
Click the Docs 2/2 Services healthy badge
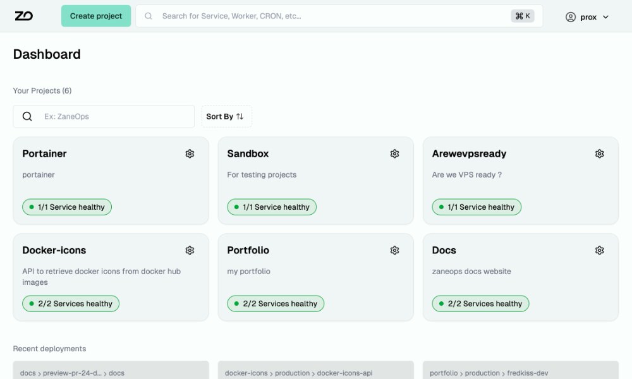[480, 303]
